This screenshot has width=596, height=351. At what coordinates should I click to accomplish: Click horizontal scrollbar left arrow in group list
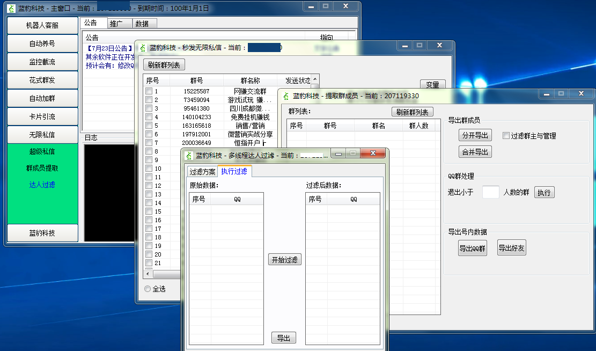point(148,274)
